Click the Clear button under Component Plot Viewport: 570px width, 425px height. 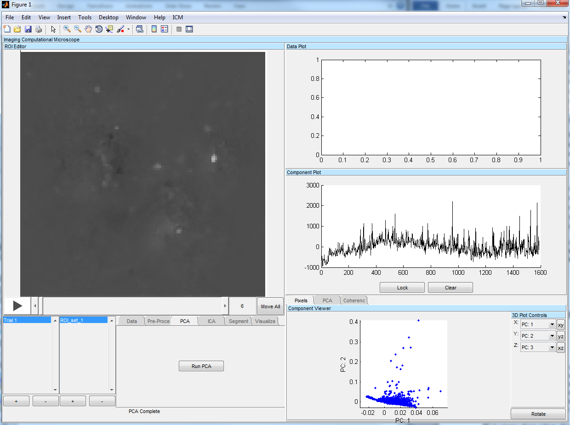pyautogui.click(x=450, y=288)
